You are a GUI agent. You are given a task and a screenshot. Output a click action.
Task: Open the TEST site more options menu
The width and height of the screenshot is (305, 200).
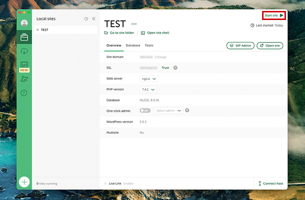(134, 24)
